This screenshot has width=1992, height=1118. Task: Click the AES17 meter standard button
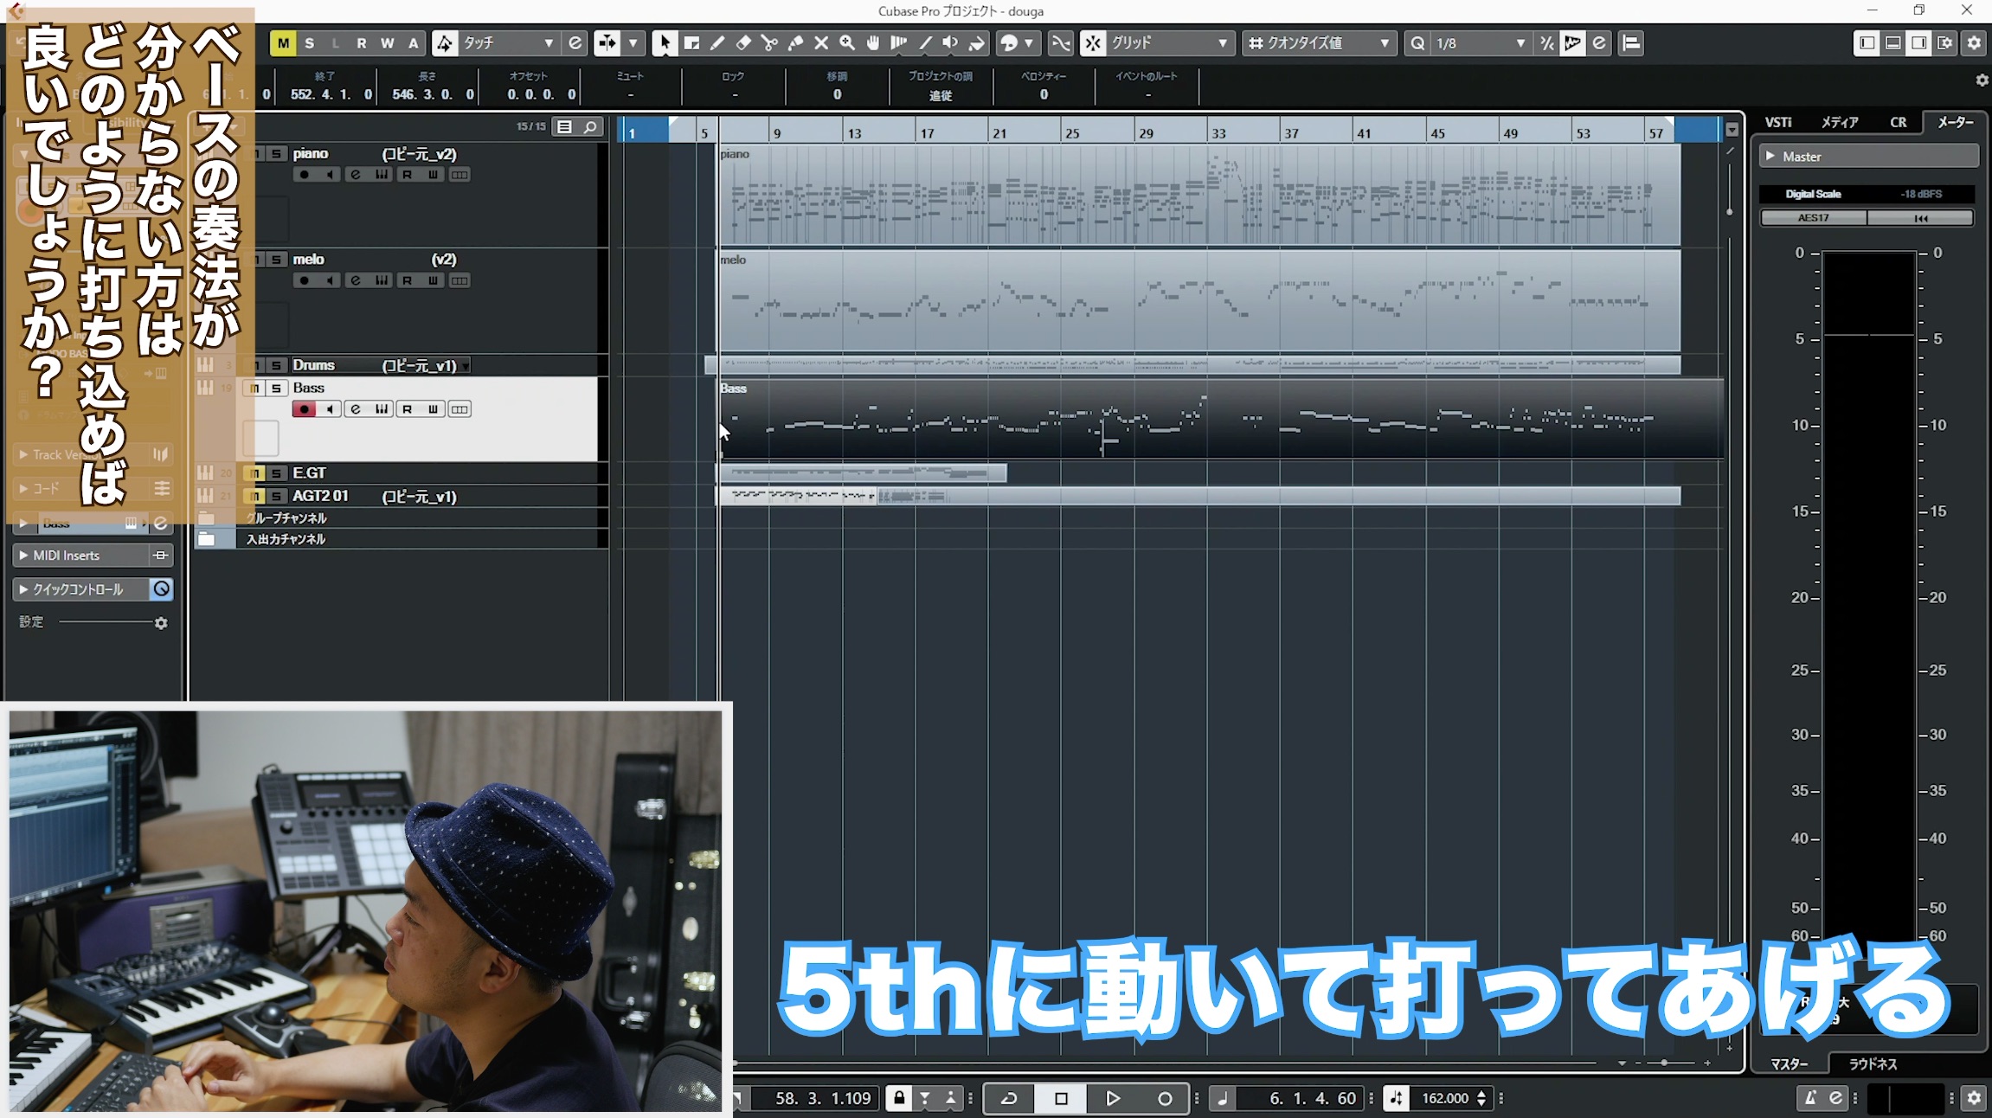point(1813,218)
